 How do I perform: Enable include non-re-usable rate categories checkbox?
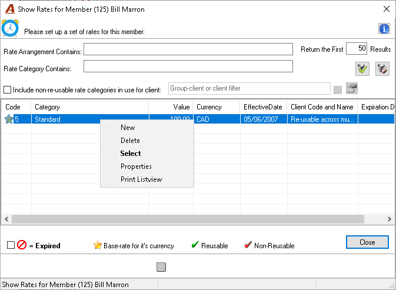[7, 89]
